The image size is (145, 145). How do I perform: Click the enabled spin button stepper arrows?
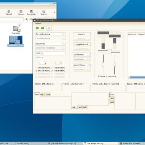coord(45,63)
